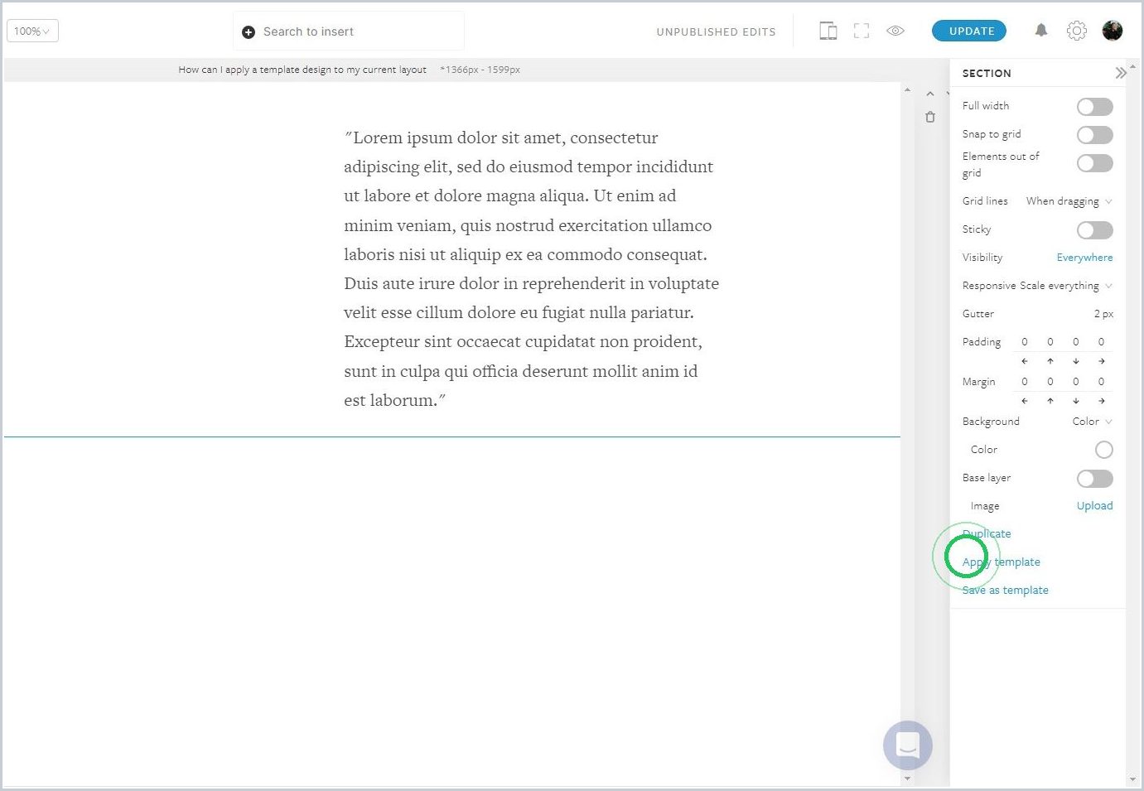Move the section up with the caret

[930, 94]
